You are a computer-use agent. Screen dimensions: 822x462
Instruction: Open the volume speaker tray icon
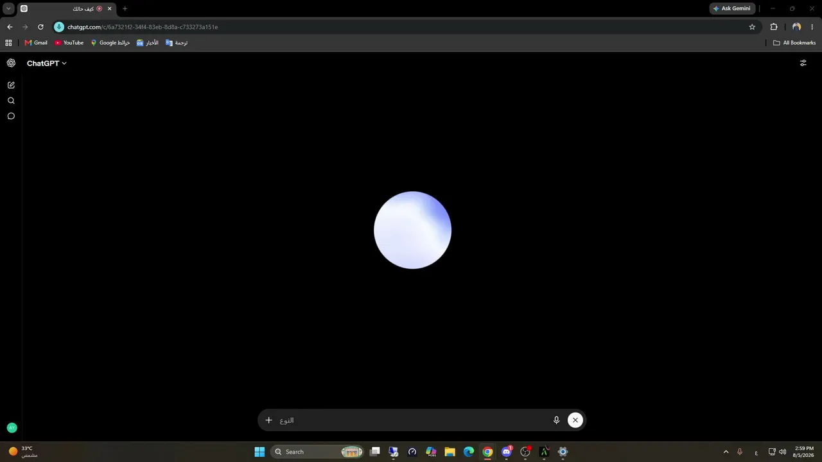click(x=782, y=452)
